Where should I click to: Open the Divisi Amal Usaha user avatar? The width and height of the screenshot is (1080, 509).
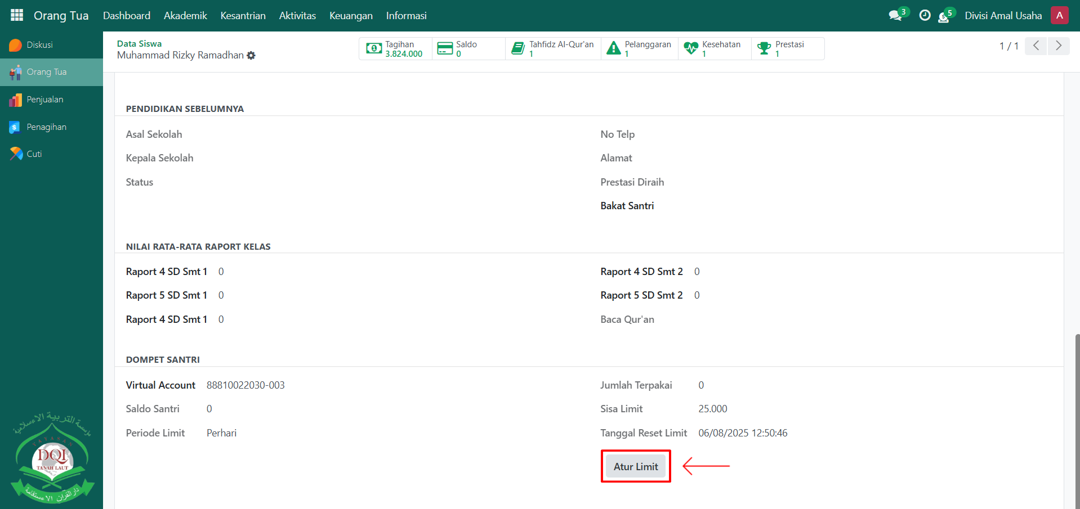[1059, 16]
